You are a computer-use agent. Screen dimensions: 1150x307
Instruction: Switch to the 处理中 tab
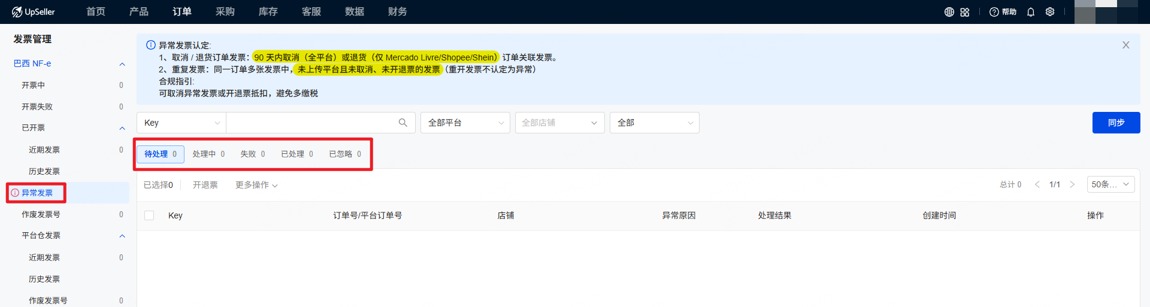coord(208,154)
